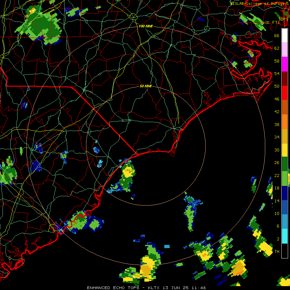
Task: Click the "13 JUN 25" date in the caption
Action: click(175, 288)
